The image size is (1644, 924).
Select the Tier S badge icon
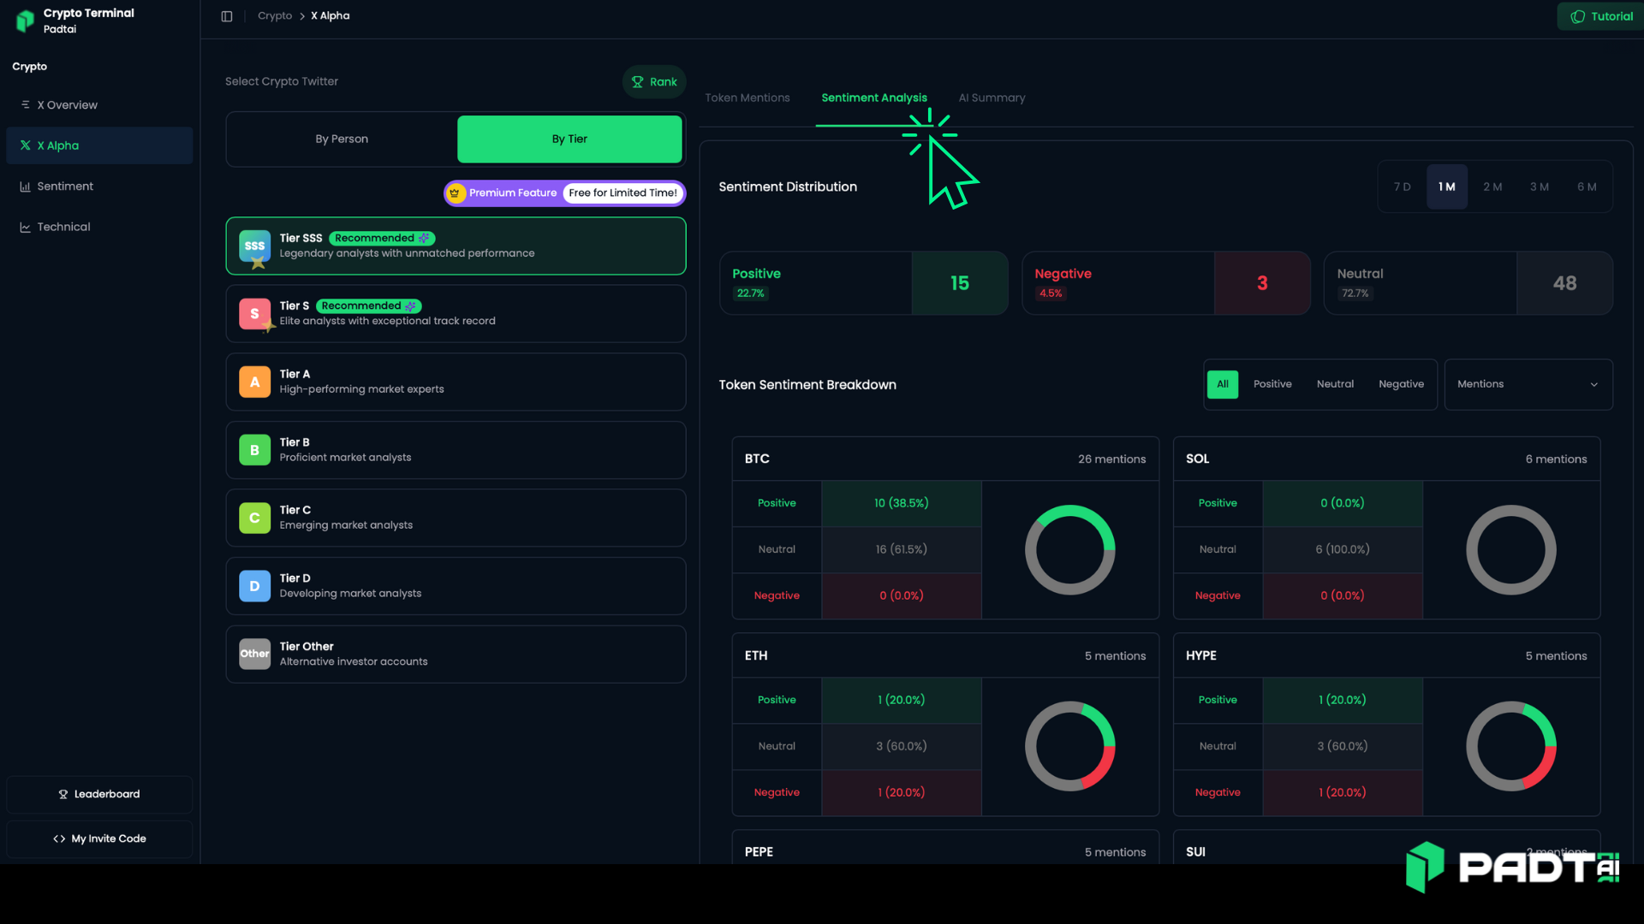click(x=254, y=314)
